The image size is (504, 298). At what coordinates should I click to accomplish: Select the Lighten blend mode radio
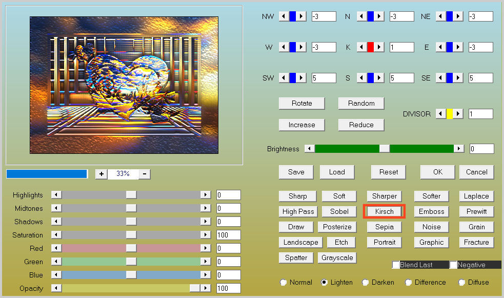[325, 282]
